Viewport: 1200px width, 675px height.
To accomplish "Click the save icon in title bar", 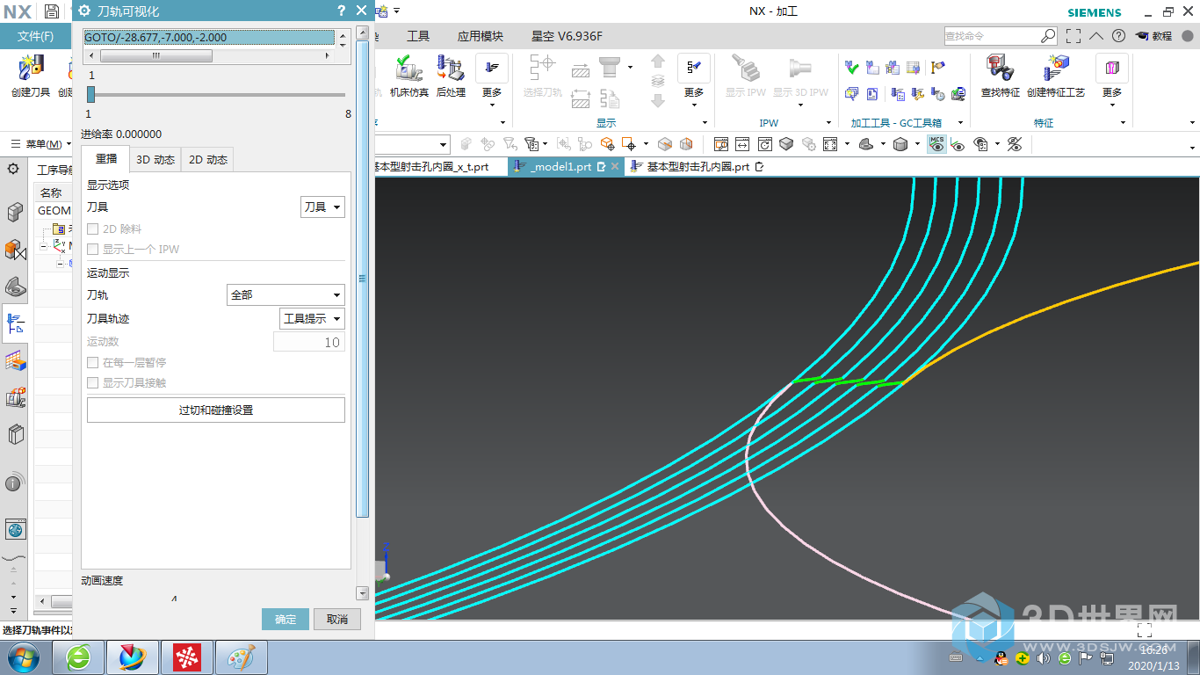I will 52,11.
